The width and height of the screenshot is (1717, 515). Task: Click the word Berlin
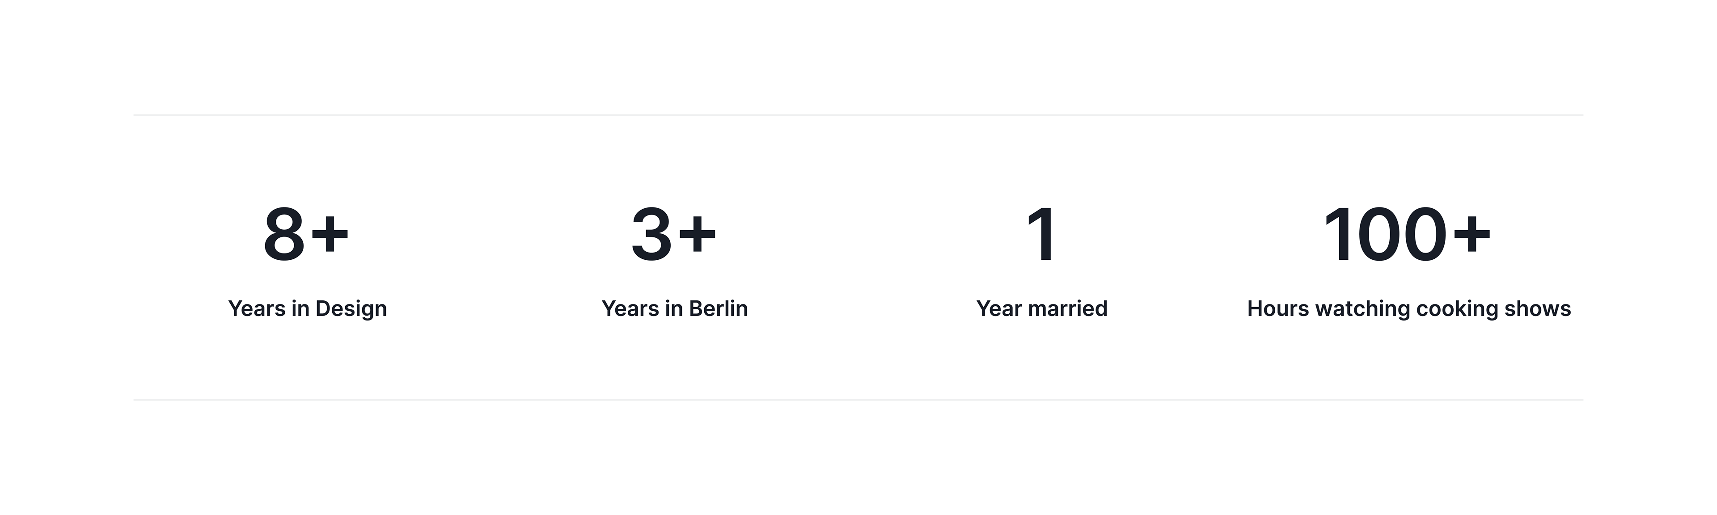pyautogui.click(x=719, y=308)
